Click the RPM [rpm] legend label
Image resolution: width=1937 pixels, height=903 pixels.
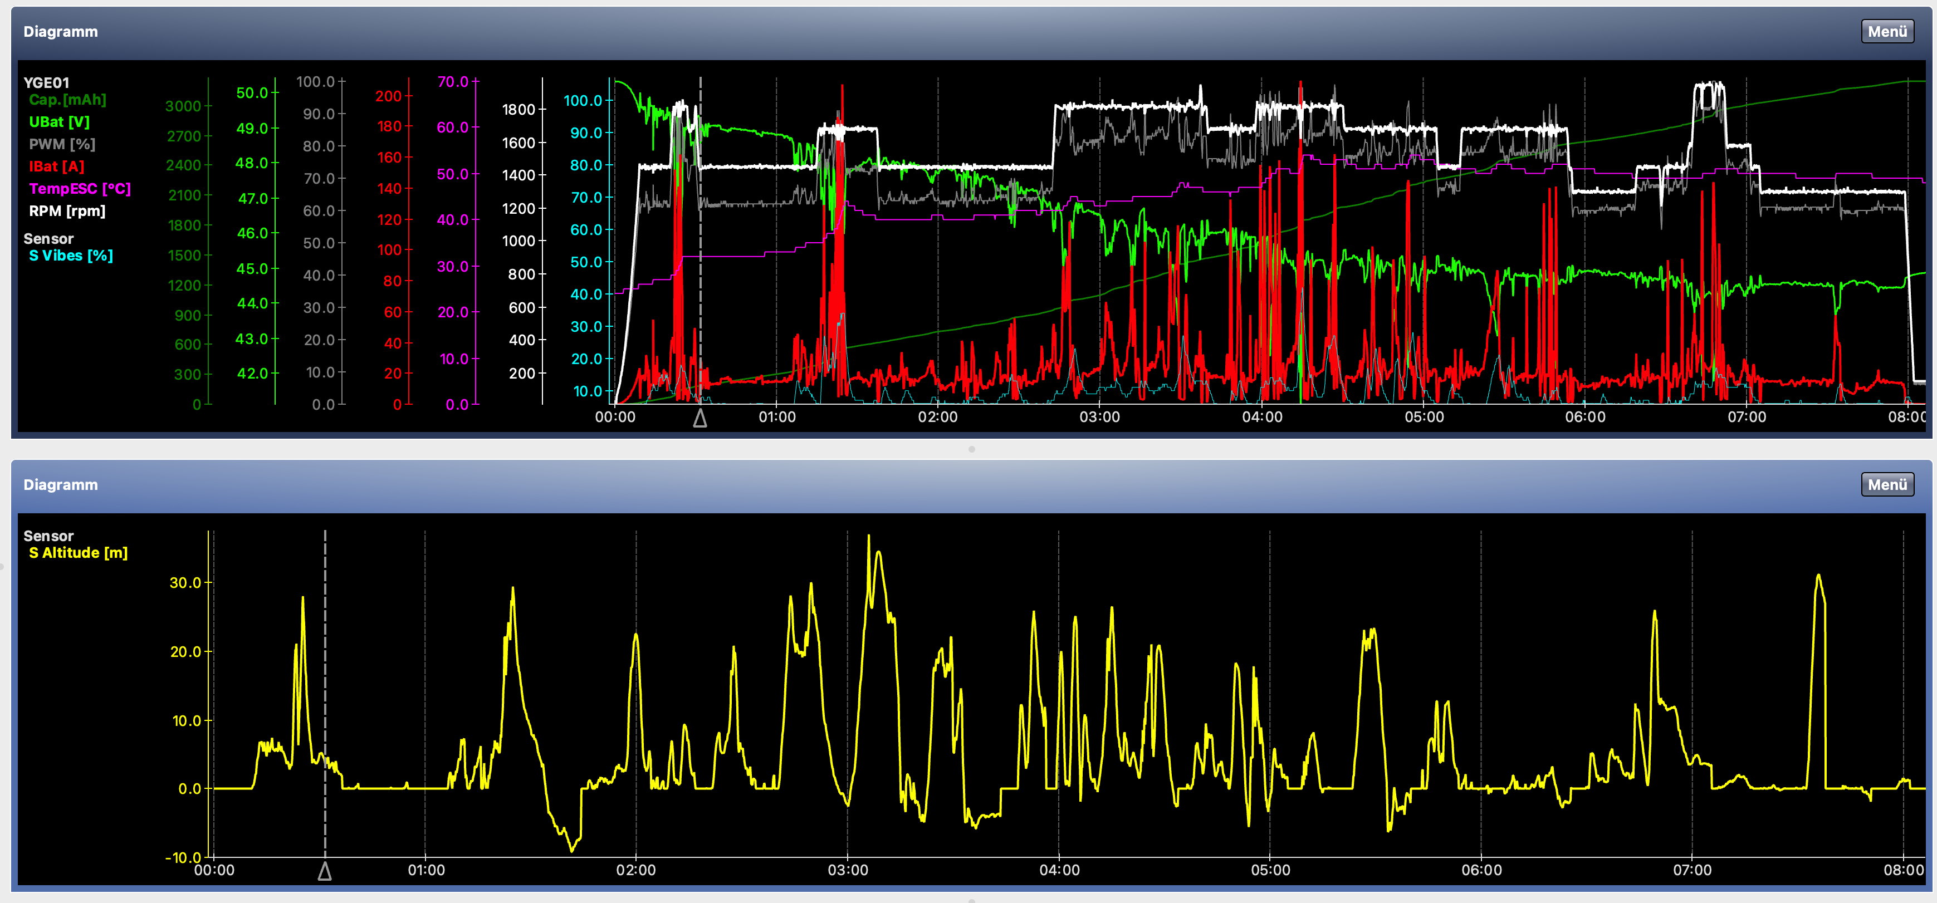pos(67,212)
